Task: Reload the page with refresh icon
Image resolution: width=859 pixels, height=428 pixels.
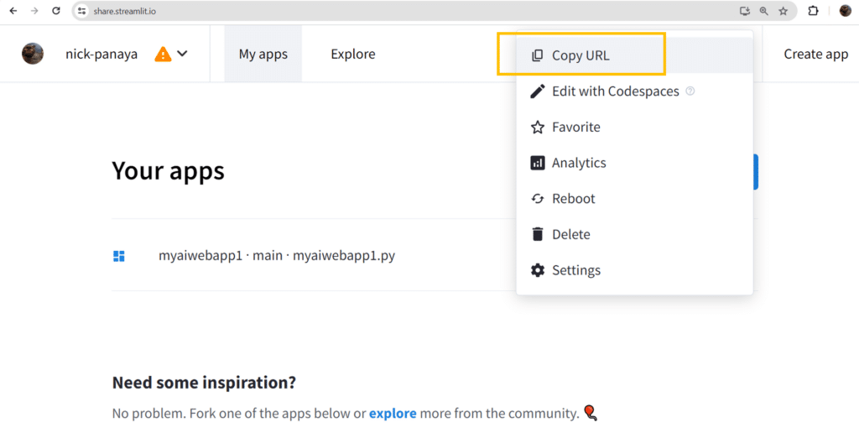Action: (56, 11)
